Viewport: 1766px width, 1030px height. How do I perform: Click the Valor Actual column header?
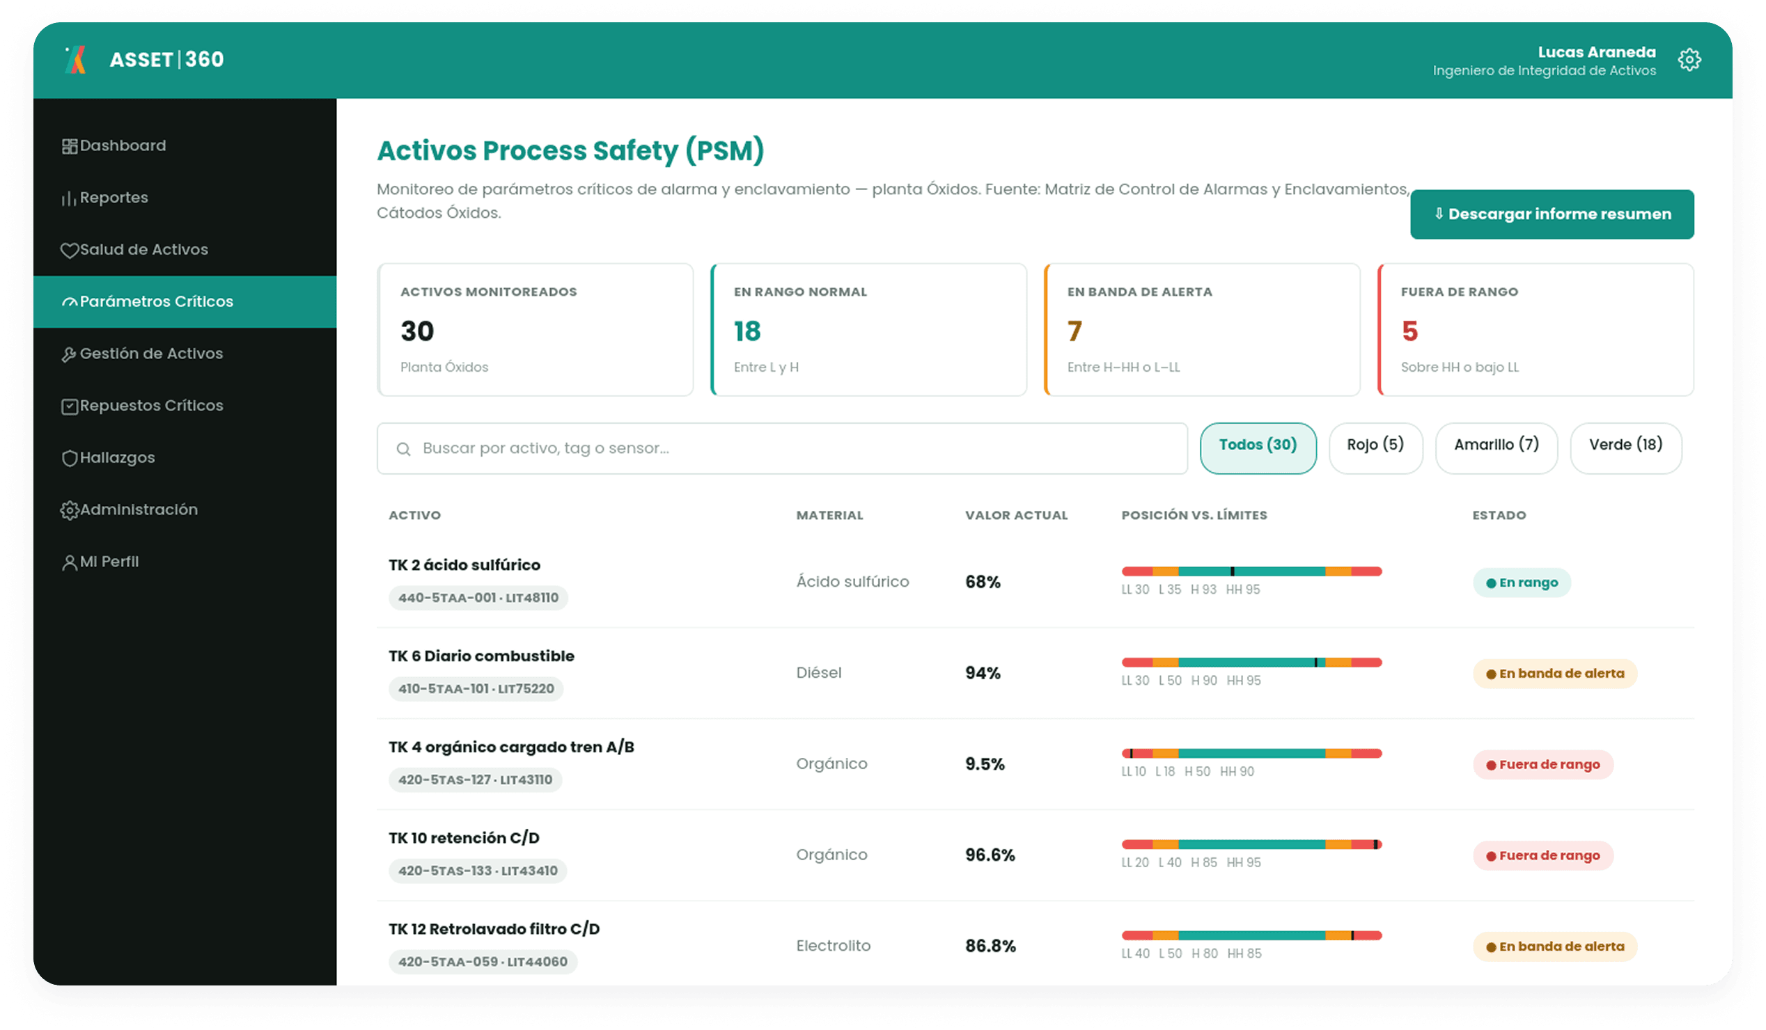(1016, 516)
